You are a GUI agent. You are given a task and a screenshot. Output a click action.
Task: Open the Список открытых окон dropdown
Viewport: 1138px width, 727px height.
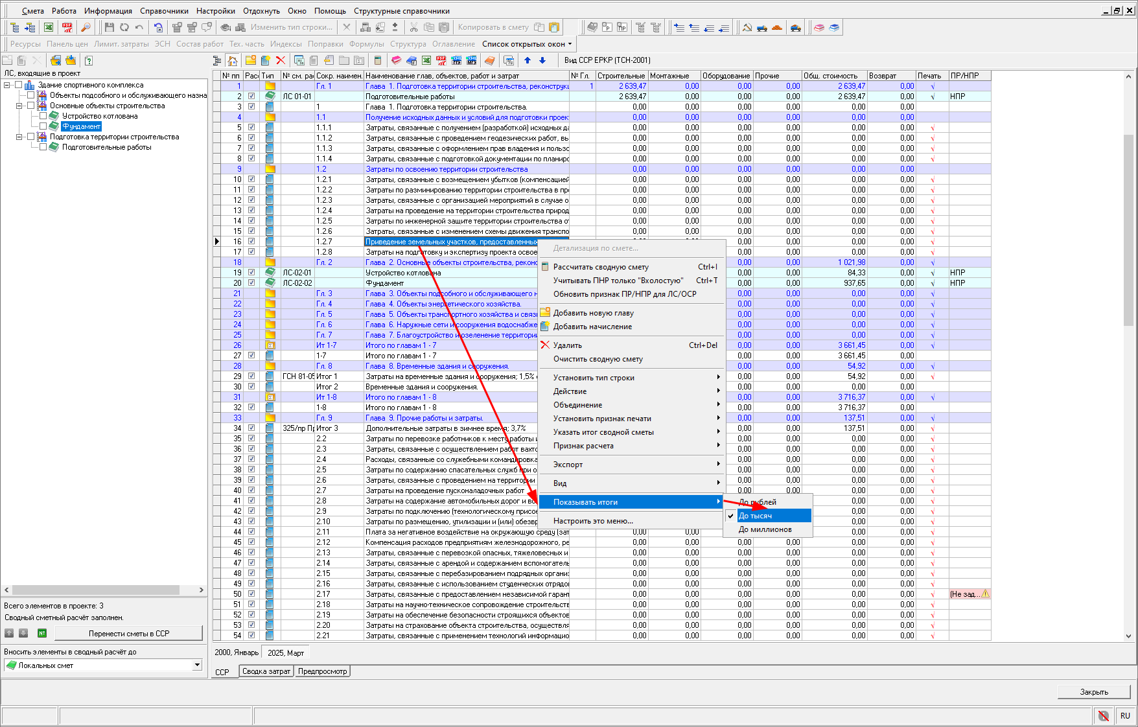[x=528, y=44]
